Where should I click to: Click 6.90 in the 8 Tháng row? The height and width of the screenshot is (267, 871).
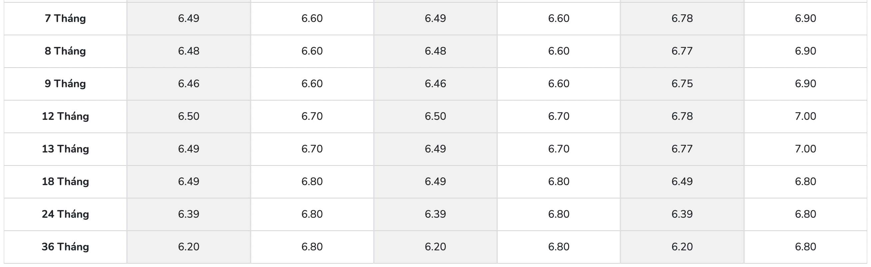pyautogui.click(x=805, y=51)
